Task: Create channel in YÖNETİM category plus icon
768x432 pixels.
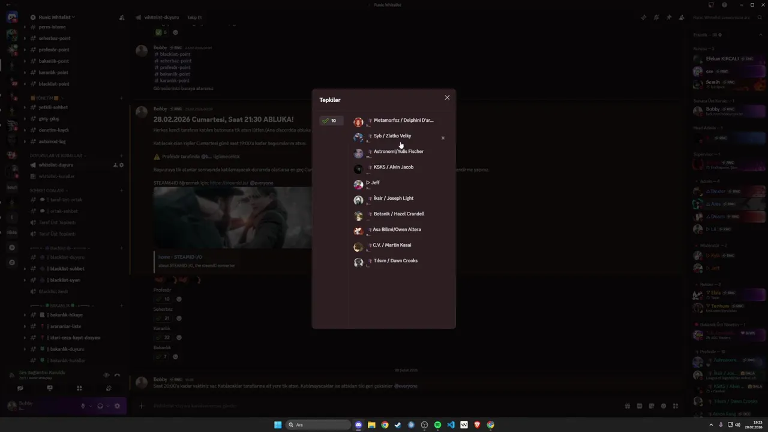Action: click(x=121, y=98)
